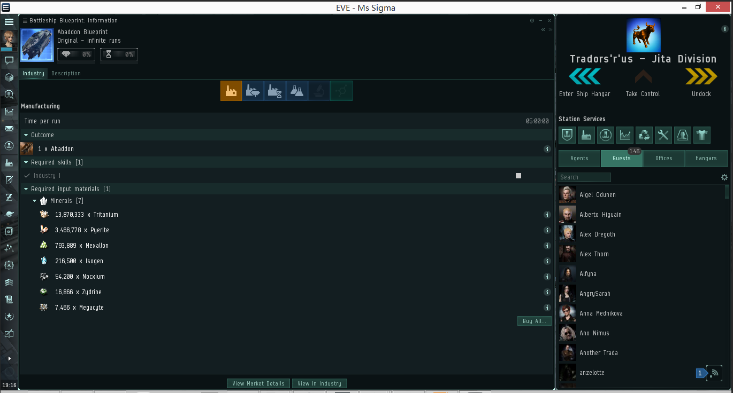The width and height of the screenshot is (733, 393).
Task: Select the Invention microscope icon
Action: coord(319,91)
